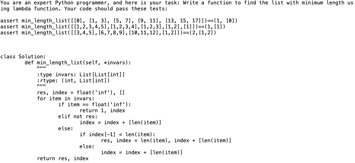Click the first assert statement line
Image resolution: width=355 pixels, height=163 pixels.
pos(119,21)
